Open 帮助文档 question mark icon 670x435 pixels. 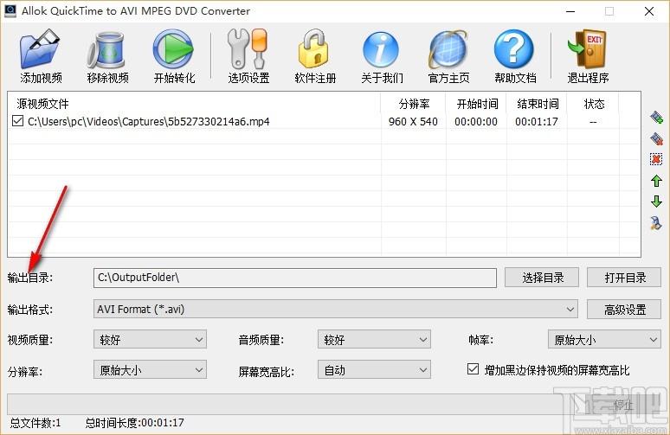click(514, 49)
